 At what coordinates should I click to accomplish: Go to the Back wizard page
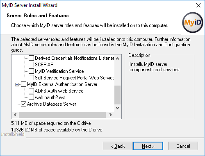118,146
